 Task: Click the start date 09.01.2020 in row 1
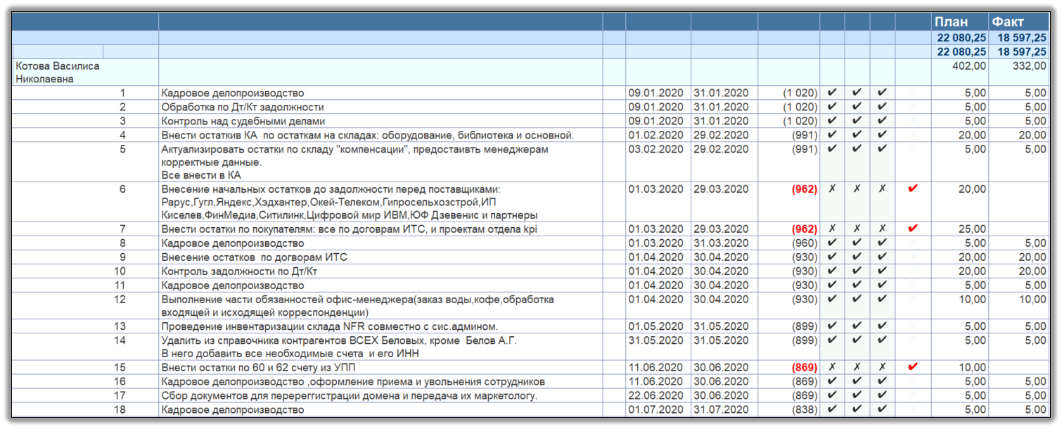click(x=656, y=92)
